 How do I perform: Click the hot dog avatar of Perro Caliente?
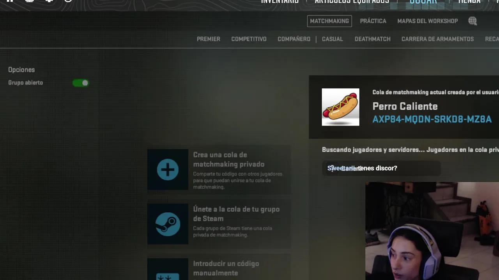pyautogui.click(x=340, y=107)
